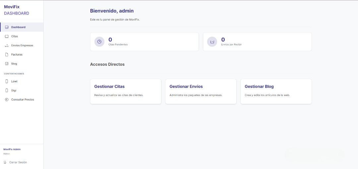The image size is (358, 169).
Task: Click the clock icon in Citas Pendientes card
Action: (99, 42)
